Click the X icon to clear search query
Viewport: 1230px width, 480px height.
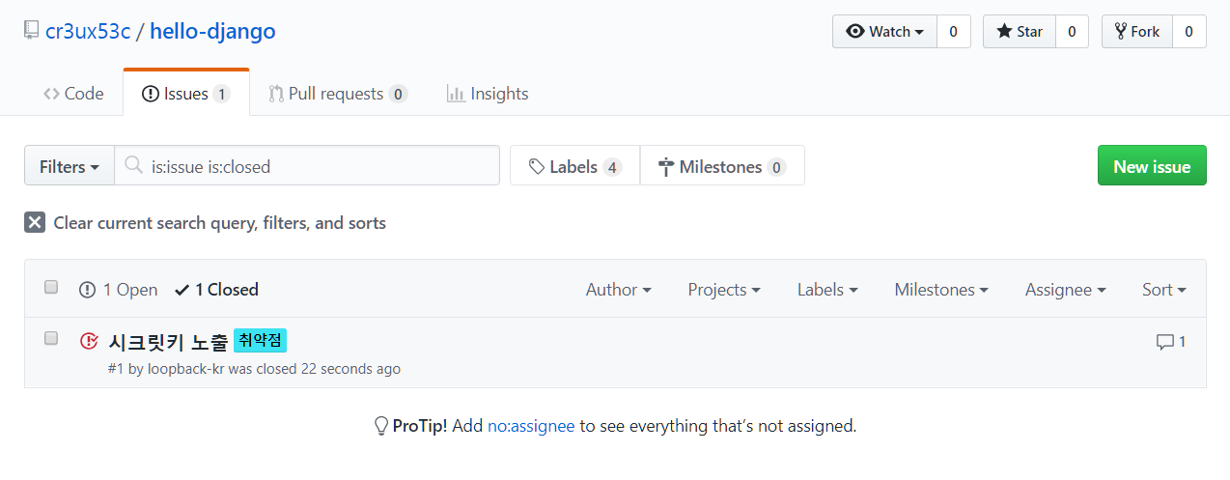tap(35, 223)
